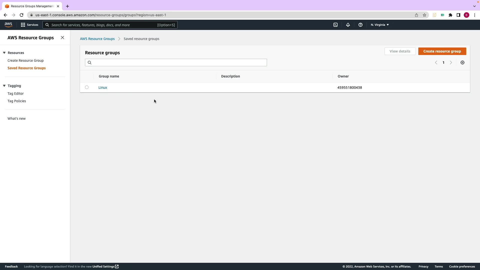Go to next page of results
The width and height of the screenshot is (480, 270).
coord(451,62)
